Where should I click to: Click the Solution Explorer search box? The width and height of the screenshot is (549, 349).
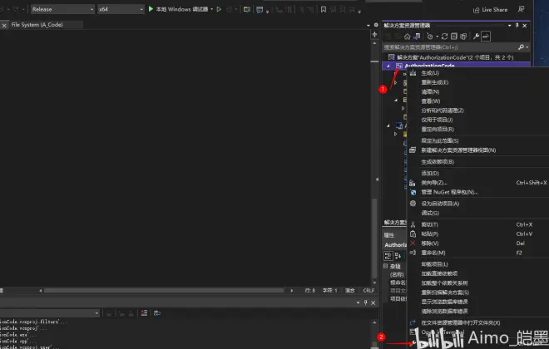(449, 47)
